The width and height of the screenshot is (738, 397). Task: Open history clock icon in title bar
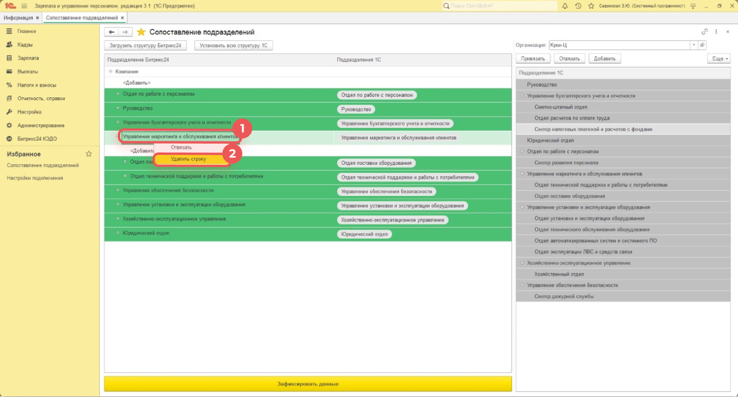point(578,6)
